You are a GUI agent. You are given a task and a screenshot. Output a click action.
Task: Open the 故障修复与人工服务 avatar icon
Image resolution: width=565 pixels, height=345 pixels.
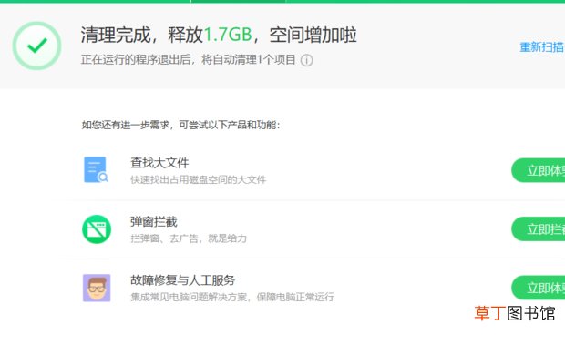pyautogui.click(x=97, y=288)
